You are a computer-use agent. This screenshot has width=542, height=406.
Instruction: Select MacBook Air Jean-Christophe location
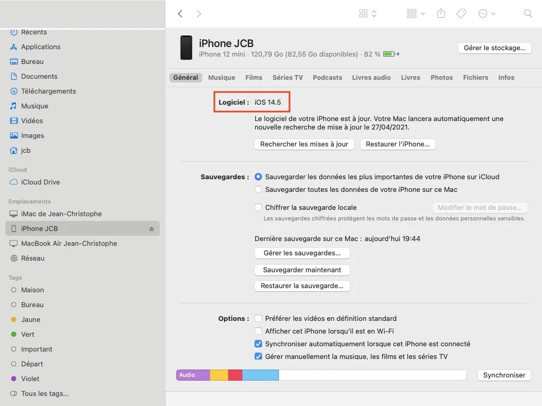click(x=83, y=244)
